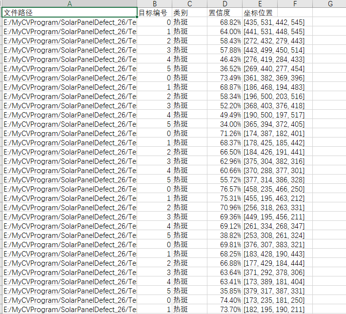Click coordinates cell [376, 307, 383, 321]
The width and height of the screenshot is (346, 314).
[274, 244]
